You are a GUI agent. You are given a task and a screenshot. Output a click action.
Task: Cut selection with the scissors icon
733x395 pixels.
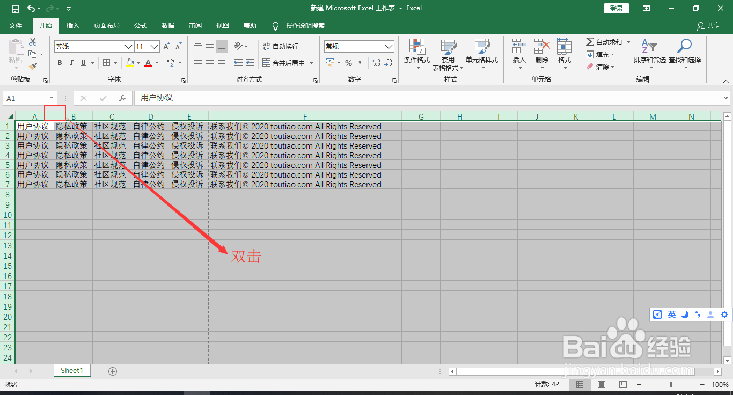[33, 42]
